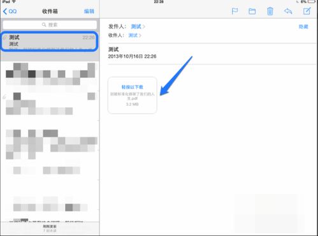Tap the battery indicator in status bar
The image size is (318, 236).
(312, 1)
